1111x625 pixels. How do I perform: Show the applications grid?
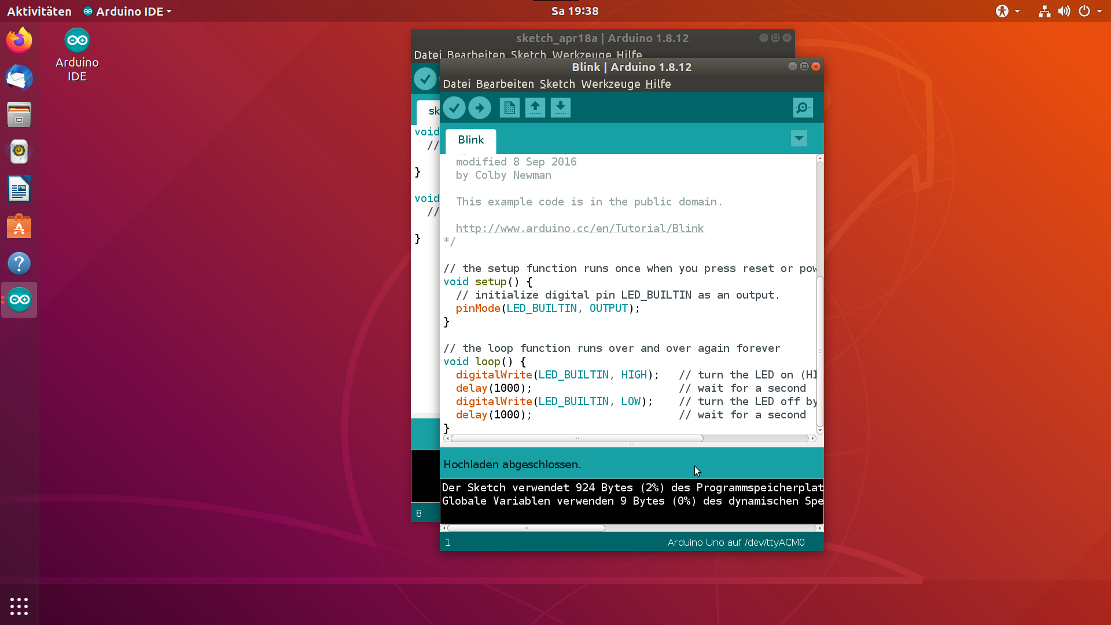click(19, 606)
